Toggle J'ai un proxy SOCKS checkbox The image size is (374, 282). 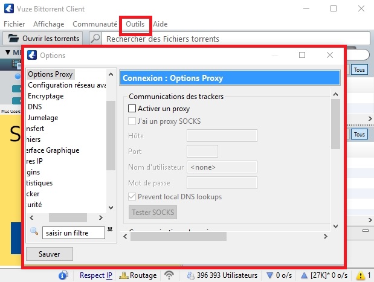(132, 121)
